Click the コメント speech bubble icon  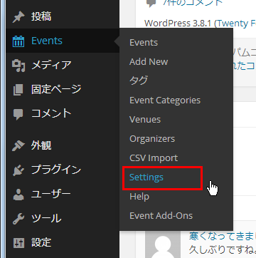point(18,114)
